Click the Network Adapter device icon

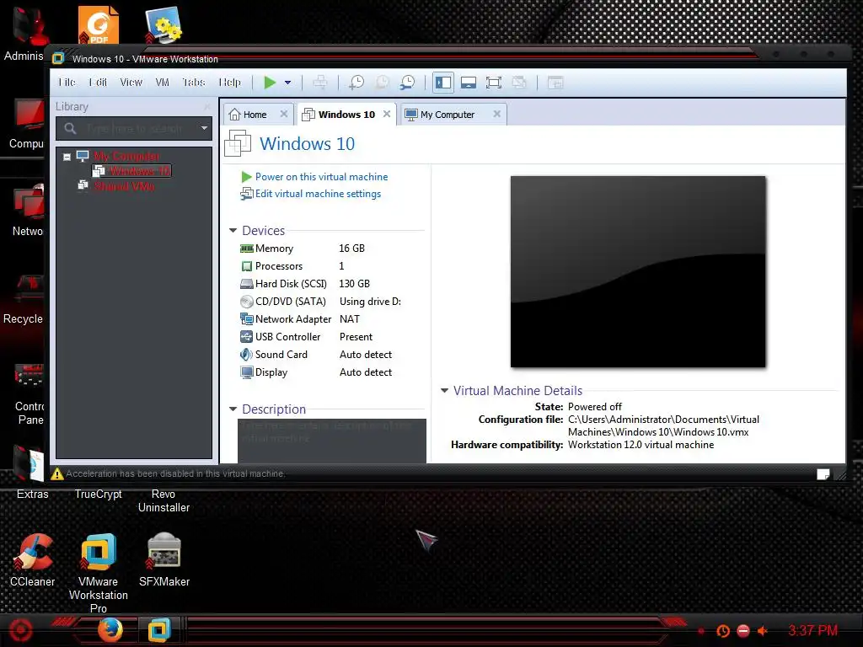(247, 319)
